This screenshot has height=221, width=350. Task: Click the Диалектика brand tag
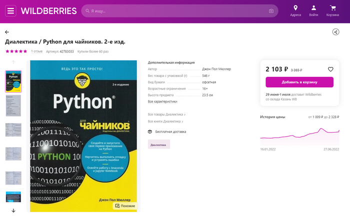[x=158, y=144]
